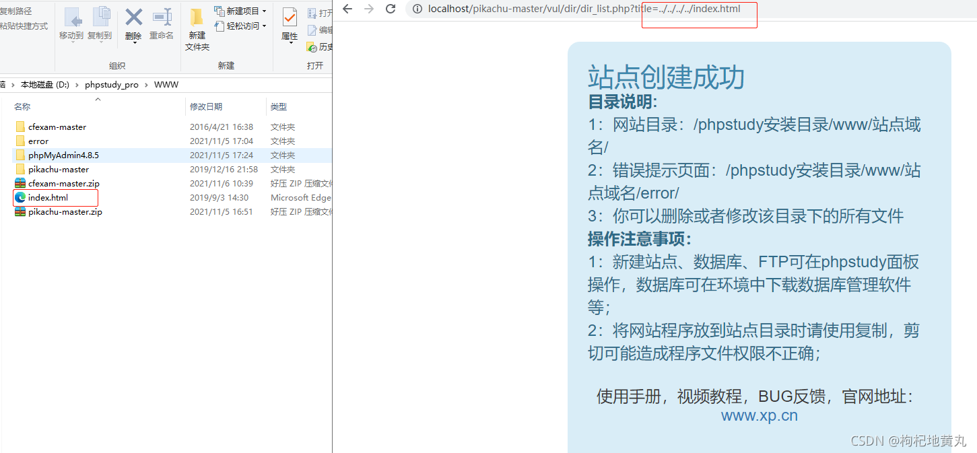The width and height of the screenshot is (977, 453).
Task: Click the 复制到 (Copy to) ribbon icon
Action: coord(100,18)
